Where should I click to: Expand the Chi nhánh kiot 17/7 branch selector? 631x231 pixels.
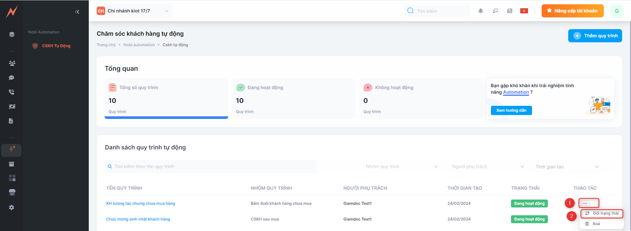click(x=133, y=11)
